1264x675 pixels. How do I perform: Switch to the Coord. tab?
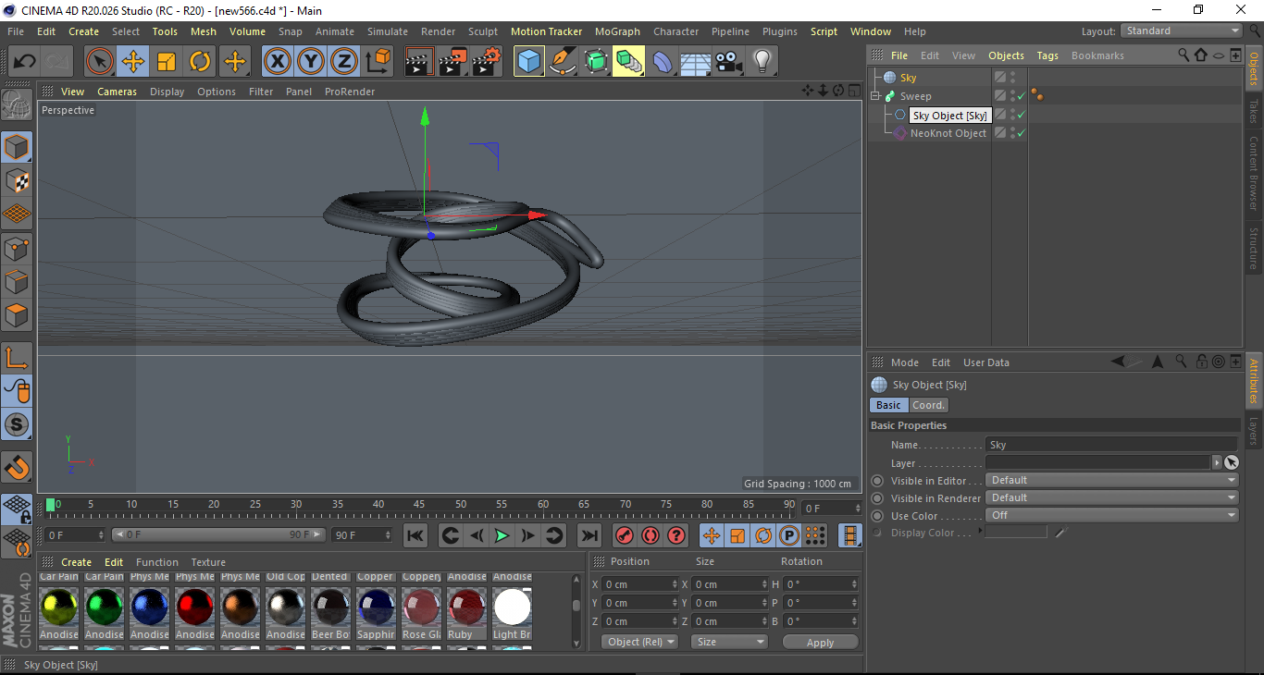click(928, 405)
